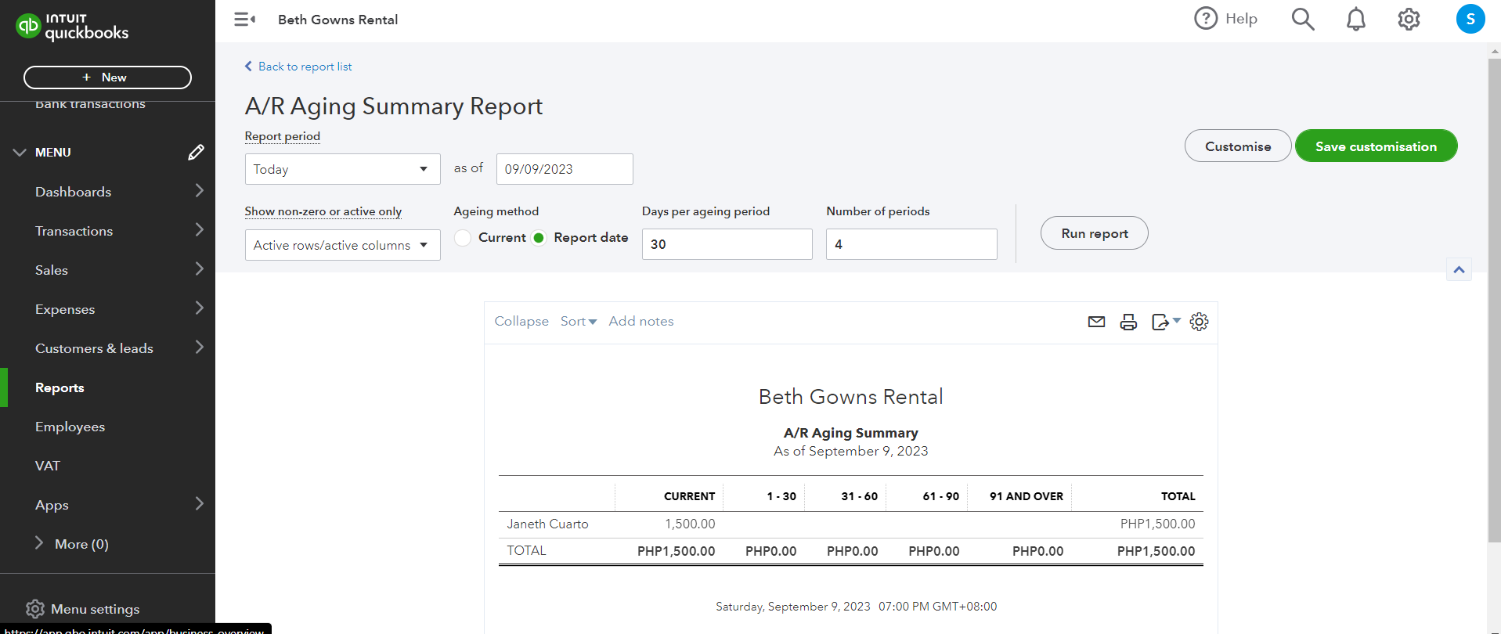Open Dashboards in sidebar
Viewport: 1501px width, 634px height.
[73, 192]
